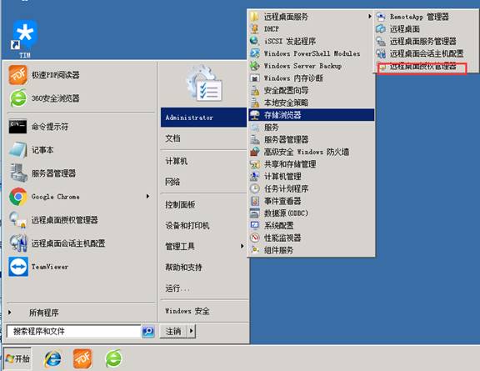This screenshot has width=480, height=371.
Task: Open 网络 from the Start menu
Action: tap(203, 182)
